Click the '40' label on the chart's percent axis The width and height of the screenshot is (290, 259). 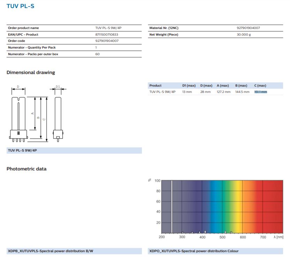[x=158, y=212]
